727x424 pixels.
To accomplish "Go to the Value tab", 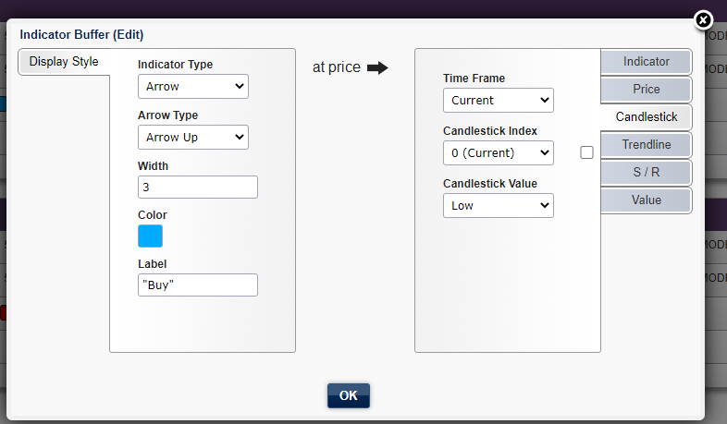I will (x=646, y=200).
